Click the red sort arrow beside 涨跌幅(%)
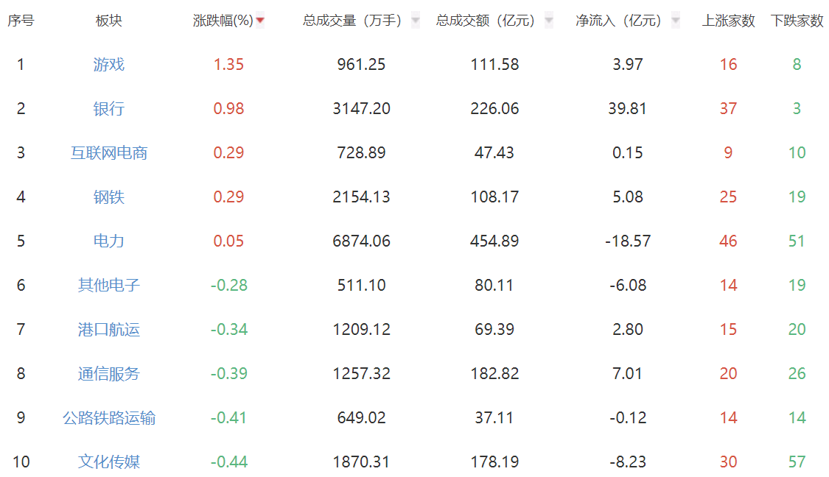 click(260, 21)
